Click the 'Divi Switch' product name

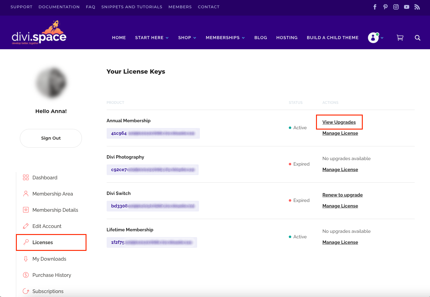119,193
